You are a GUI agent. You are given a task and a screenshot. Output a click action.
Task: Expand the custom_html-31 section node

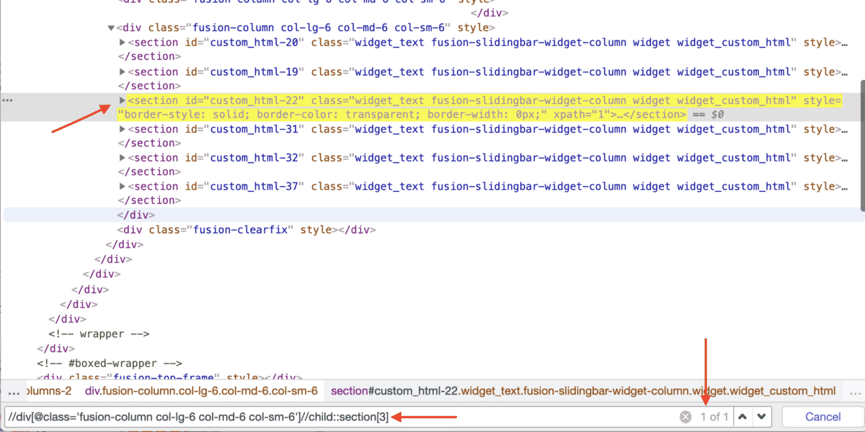[x=123, y=128]
